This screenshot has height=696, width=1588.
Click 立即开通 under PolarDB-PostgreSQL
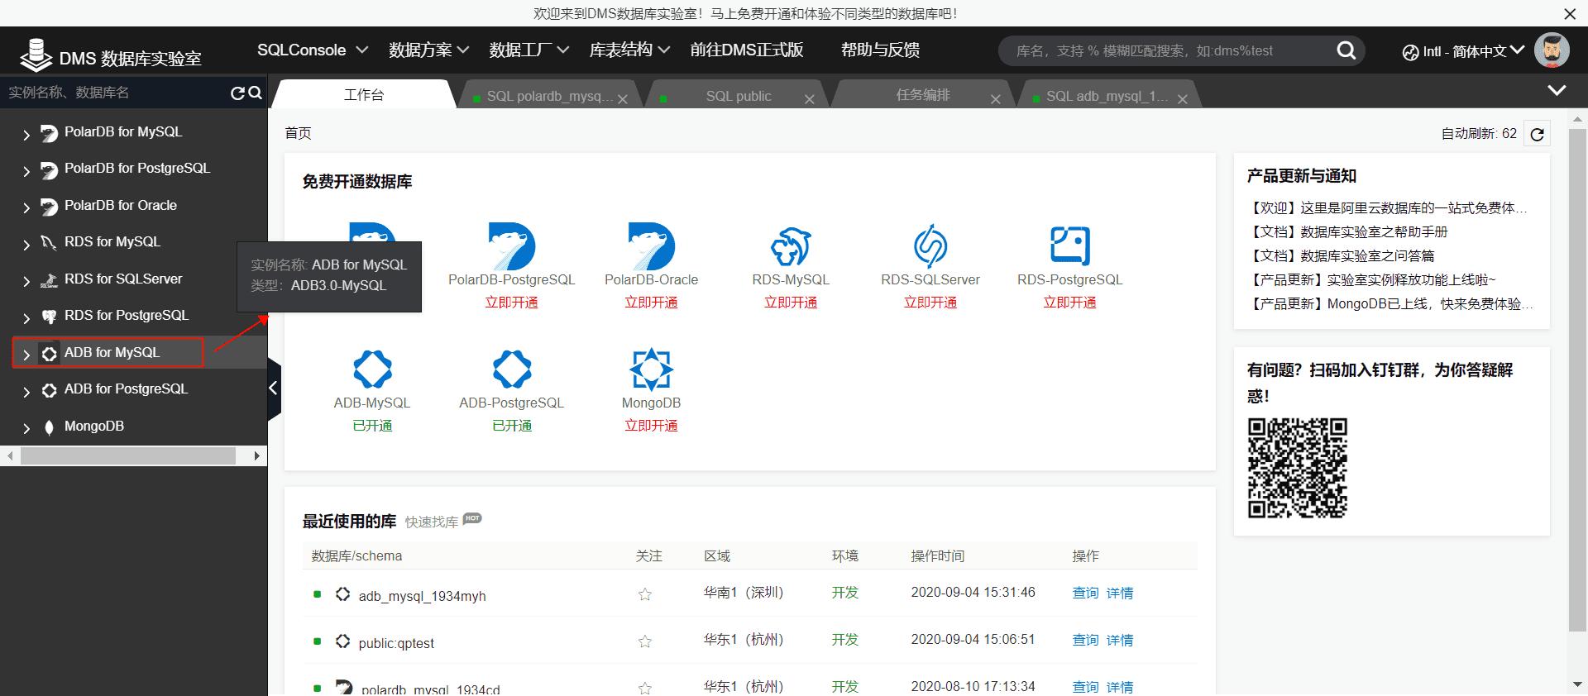[x=511, y=303]
